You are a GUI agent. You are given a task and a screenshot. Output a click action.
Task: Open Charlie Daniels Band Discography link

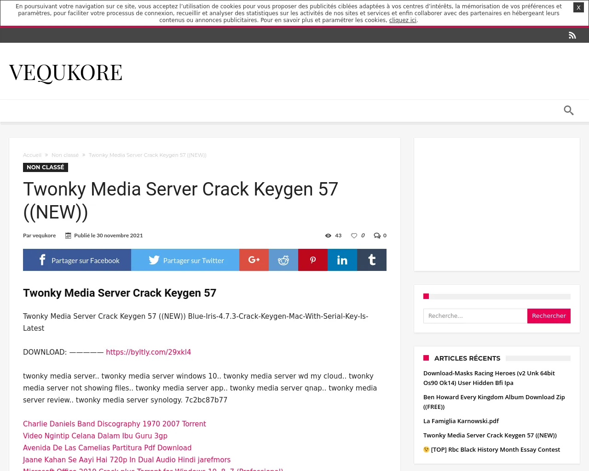click(x=115, y=424)
